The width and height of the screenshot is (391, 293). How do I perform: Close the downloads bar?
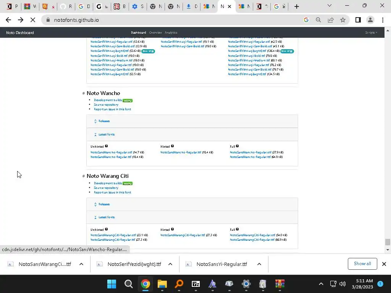384,264
